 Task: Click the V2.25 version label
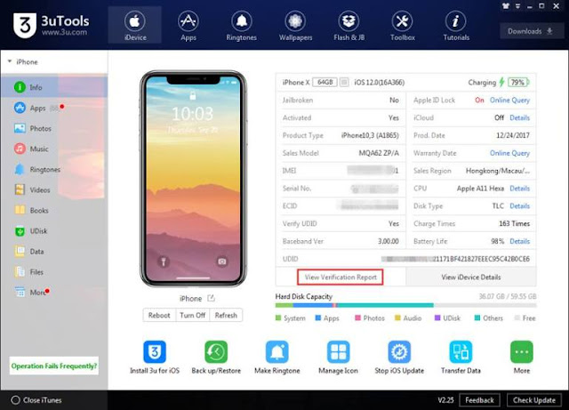(445, 400)
